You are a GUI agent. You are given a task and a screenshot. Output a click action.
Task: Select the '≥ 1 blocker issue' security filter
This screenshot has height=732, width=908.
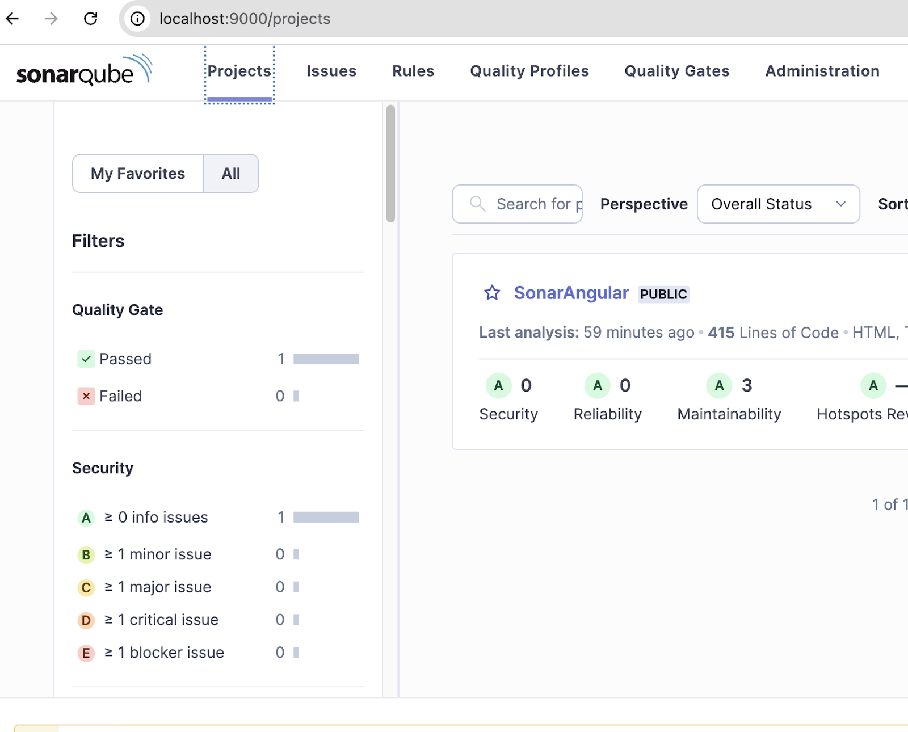click(218, 653)
